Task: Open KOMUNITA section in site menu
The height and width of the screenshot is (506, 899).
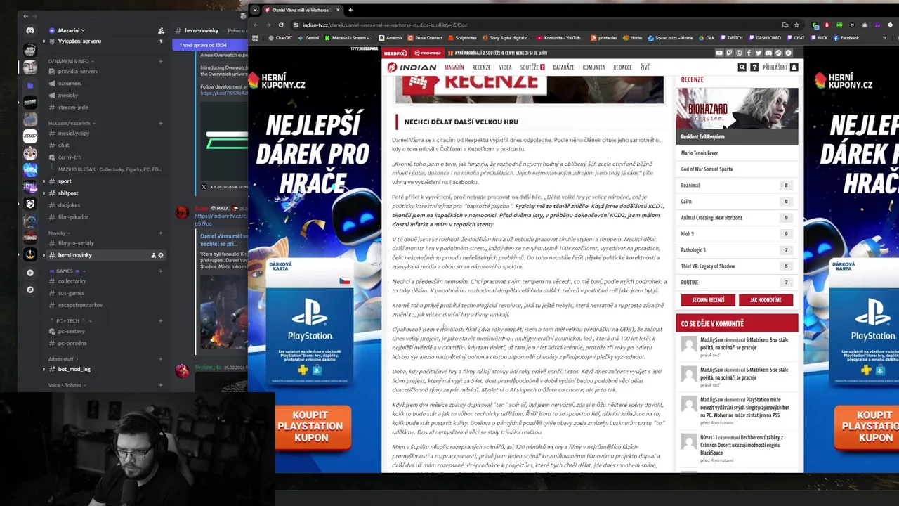Action: (x=593, y=67)
